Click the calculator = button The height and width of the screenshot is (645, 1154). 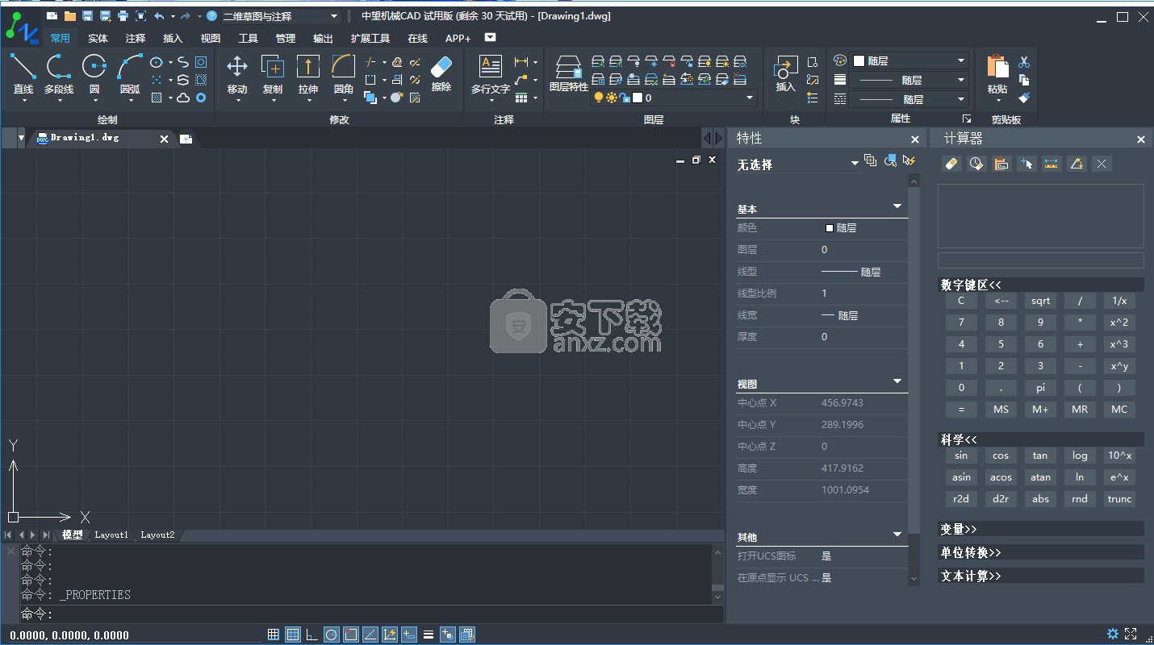[x=961, y=410]
